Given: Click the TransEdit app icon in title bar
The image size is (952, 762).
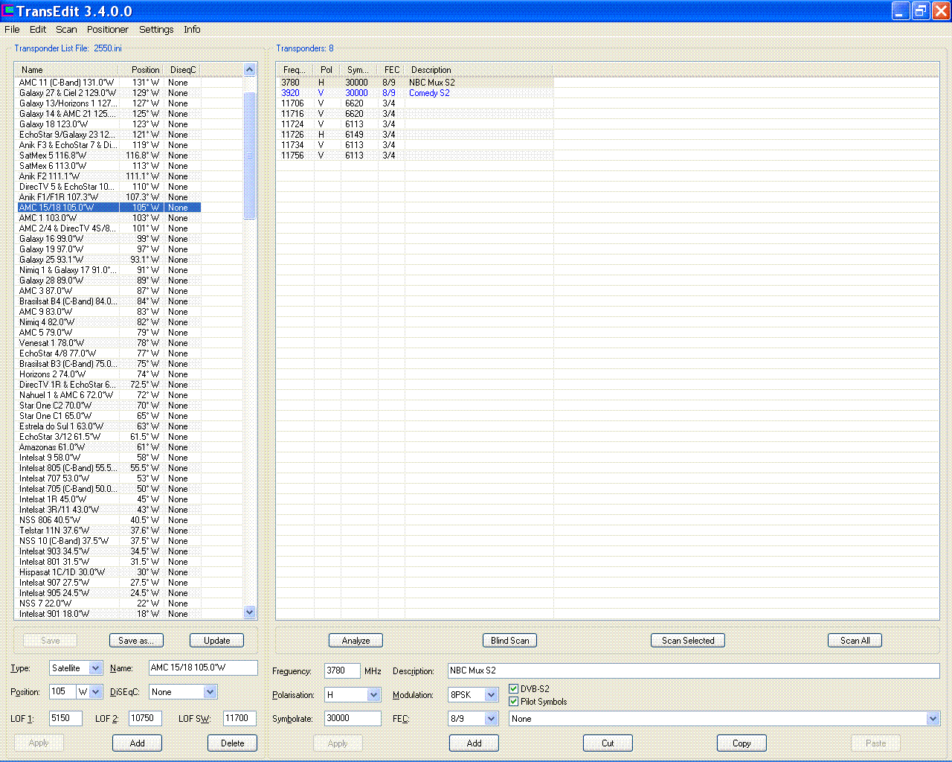Looking at the screenshot, I should click(8, 11).
